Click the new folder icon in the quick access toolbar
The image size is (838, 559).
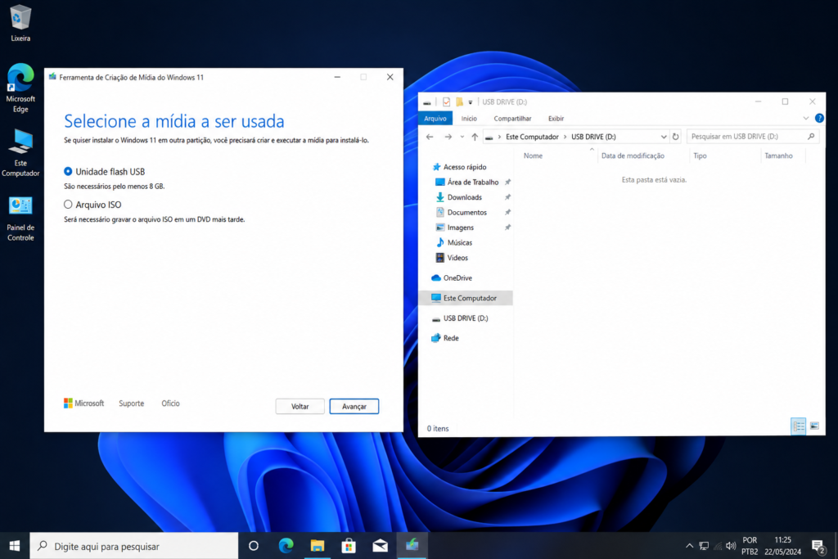tap(459, 101)
